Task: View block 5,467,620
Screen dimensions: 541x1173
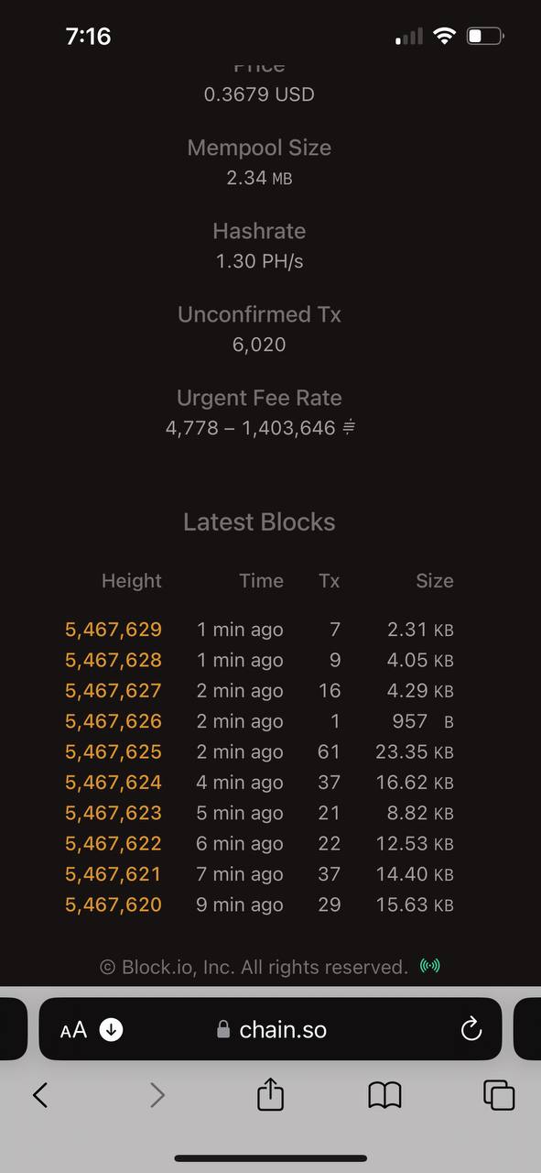Action: pyautogui.click(x=114, y=904)
